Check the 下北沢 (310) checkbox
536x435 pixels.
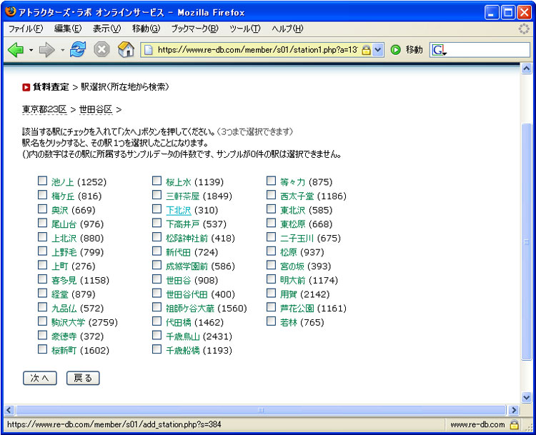coord(157,209)
